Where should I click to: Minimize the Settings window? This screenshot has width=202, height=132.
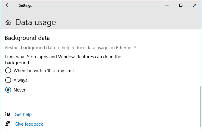coord(167,5)
